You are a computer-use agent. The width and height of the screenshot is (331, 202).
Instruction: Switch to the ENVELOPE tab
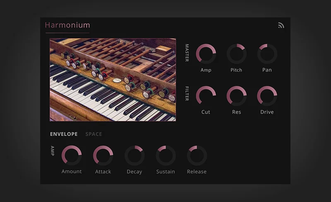pyautogui.click(x=64, y=134)
